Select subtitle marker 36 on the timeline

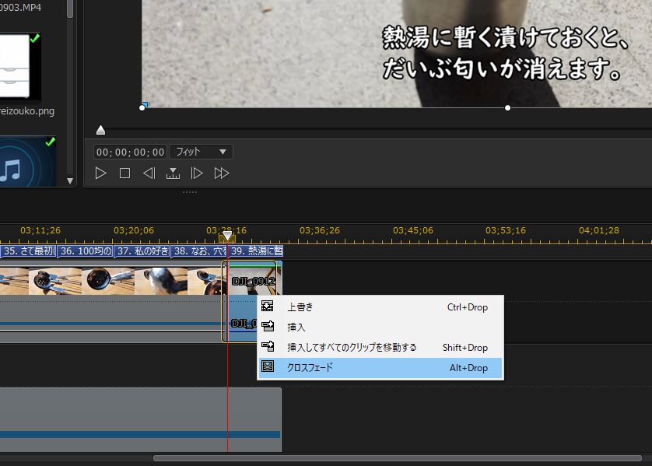tap(86, 251)
